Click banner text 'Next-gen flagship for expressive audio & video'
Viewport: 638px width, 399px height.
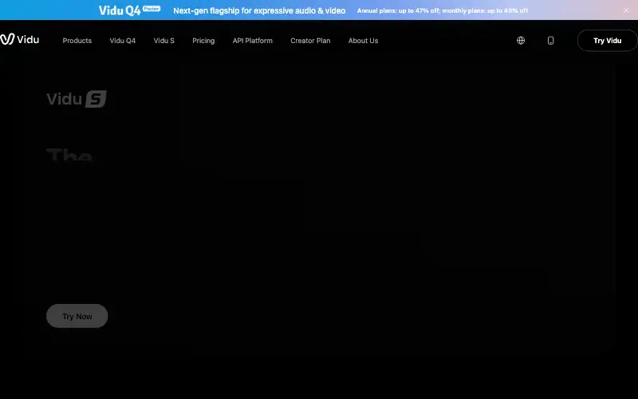point(259,10)
